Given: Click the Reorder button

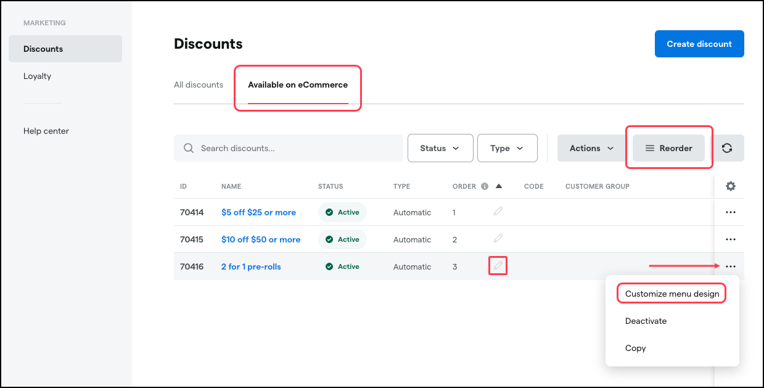Looking at the screenshot, I should 669,148.
